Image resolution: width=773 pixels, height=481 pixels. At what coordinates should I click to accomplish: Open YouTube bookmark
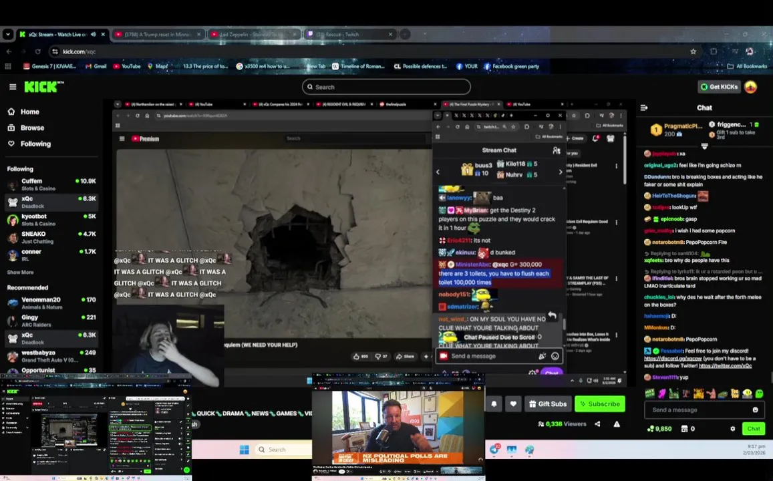tap(127, 66)
